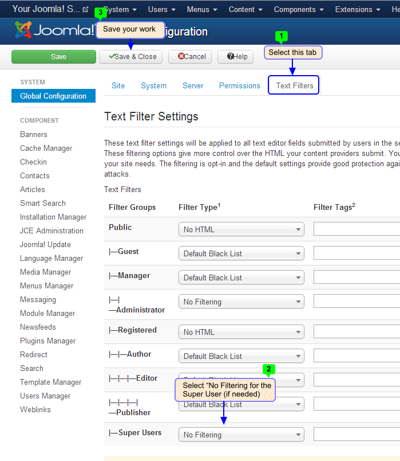The width and height of the screenshot is (400, 461).
Task: Click the Administrator filter tags field
Action: [357, 301]
